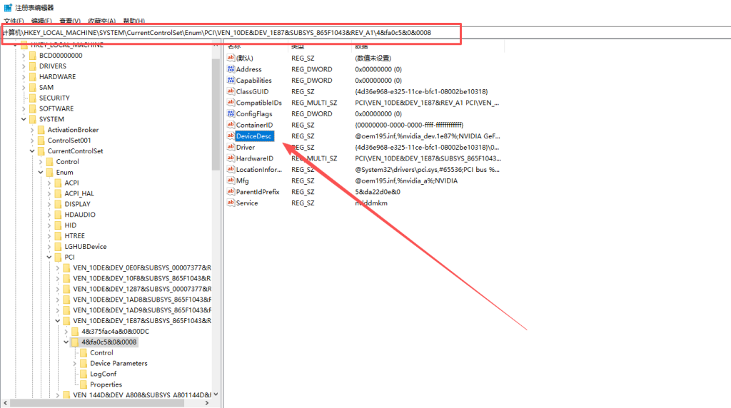Collapse the SYSTEM key

[x=24, y=119]
